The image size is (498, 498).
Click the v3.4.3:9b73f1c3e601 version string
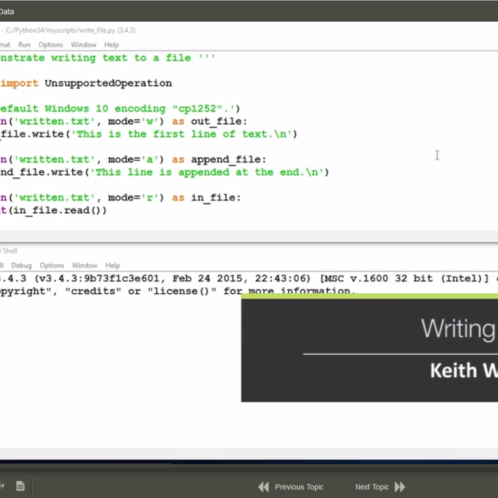coord(100,278)
